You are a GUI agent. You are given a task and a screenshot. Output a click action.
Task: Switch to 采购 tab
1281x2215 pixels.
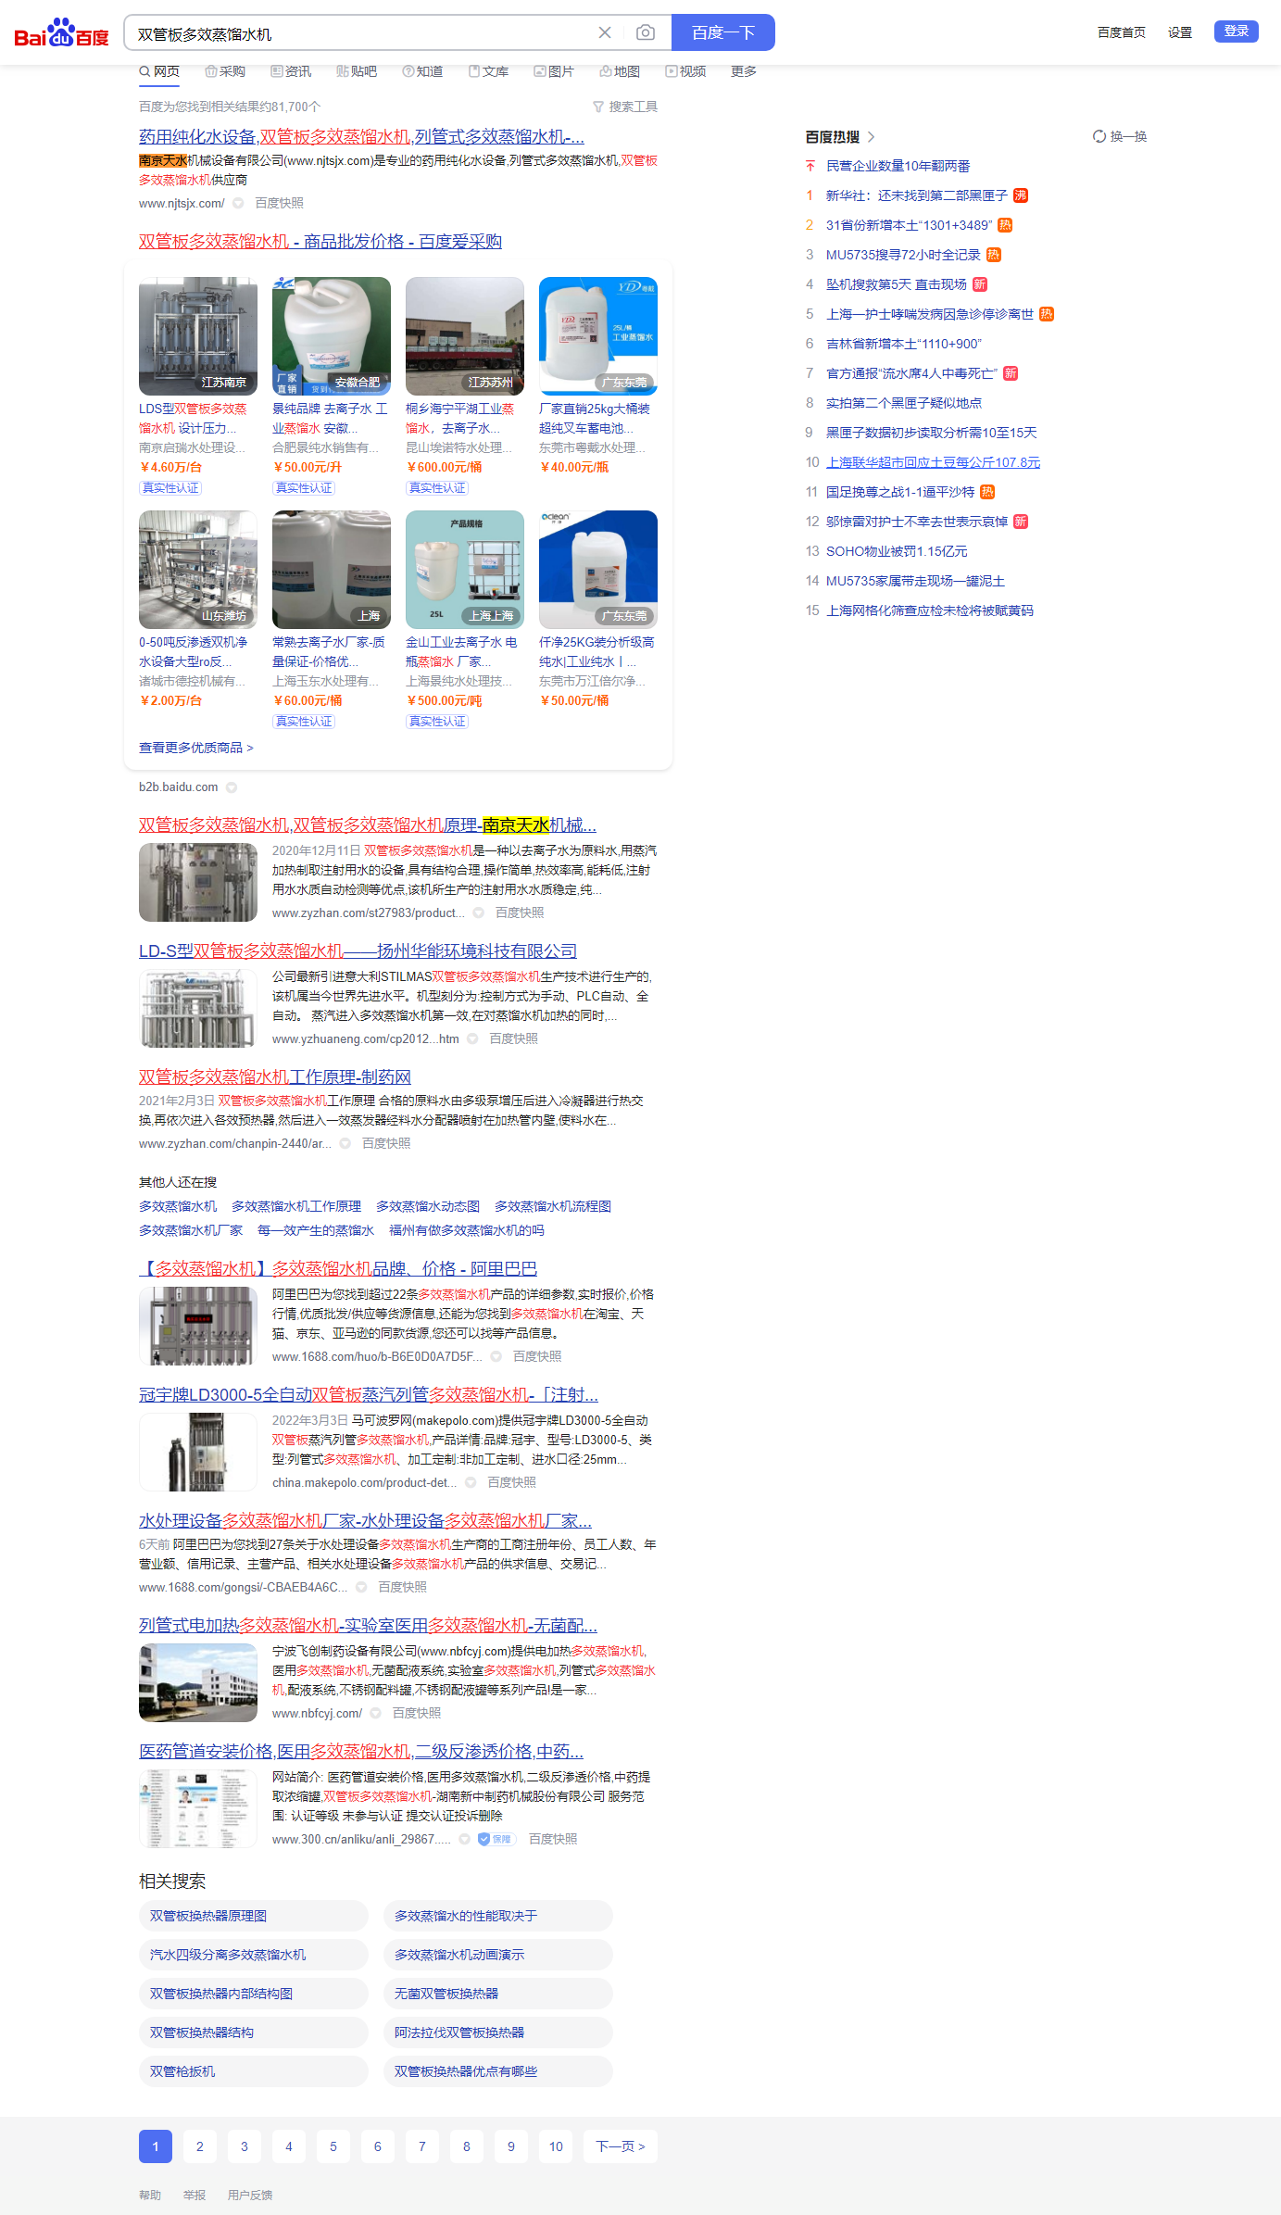pyautogui.click(x=225, y=71)
